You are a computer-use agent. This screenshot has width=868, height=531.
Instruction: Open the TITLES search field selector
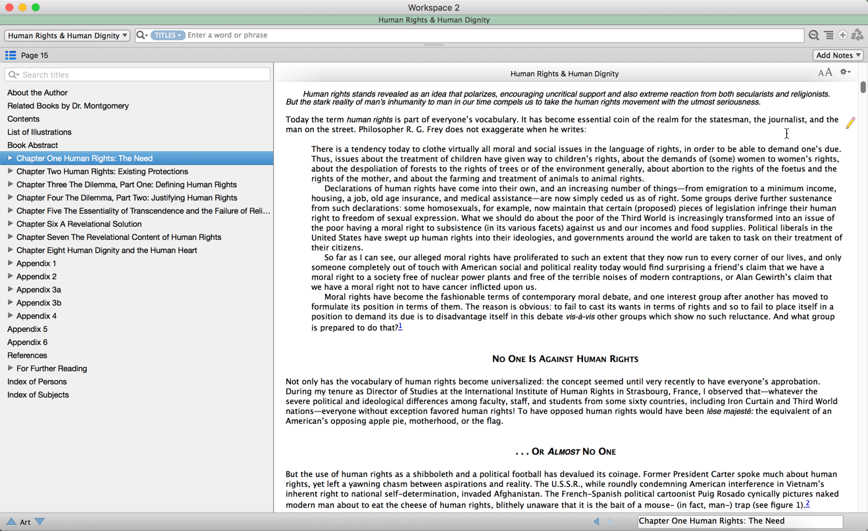(x=167, y=35)
